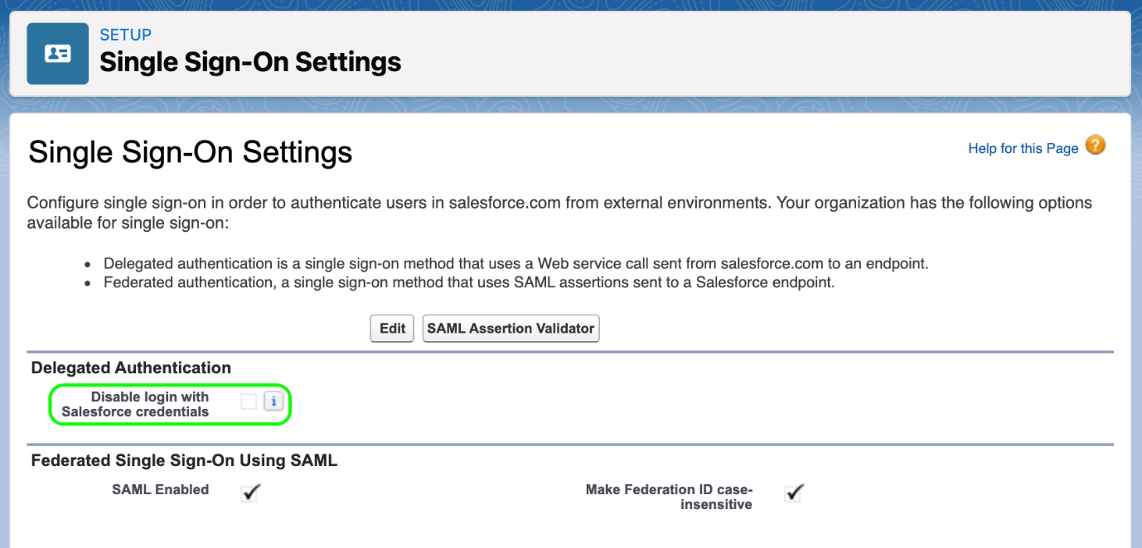Viewport: 1142px width, 548px height.
Task: Click the SAML Enabled checkmark
Action: coord(250,493)
